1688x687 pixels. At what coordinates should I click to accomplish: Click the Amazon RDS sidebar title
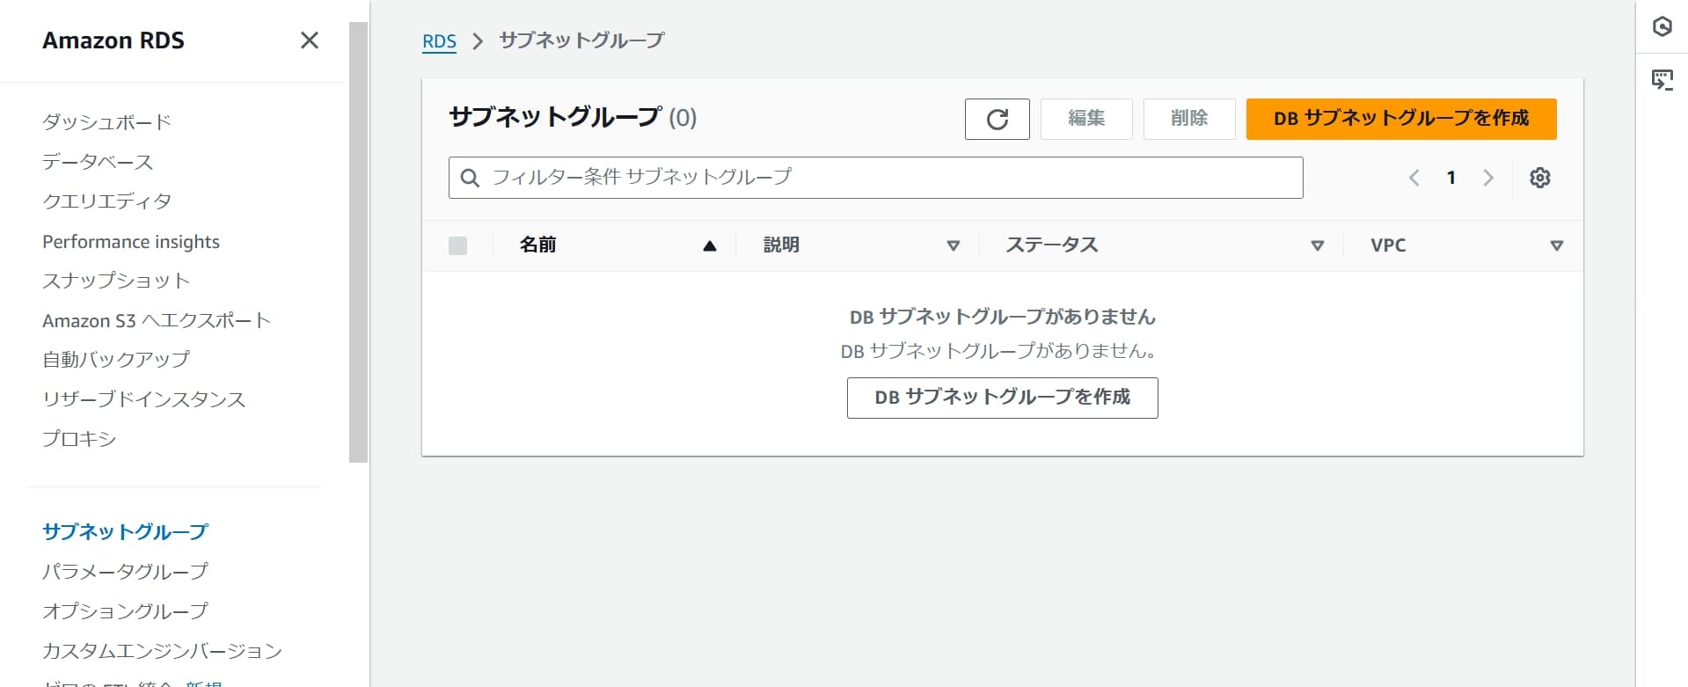113,40
